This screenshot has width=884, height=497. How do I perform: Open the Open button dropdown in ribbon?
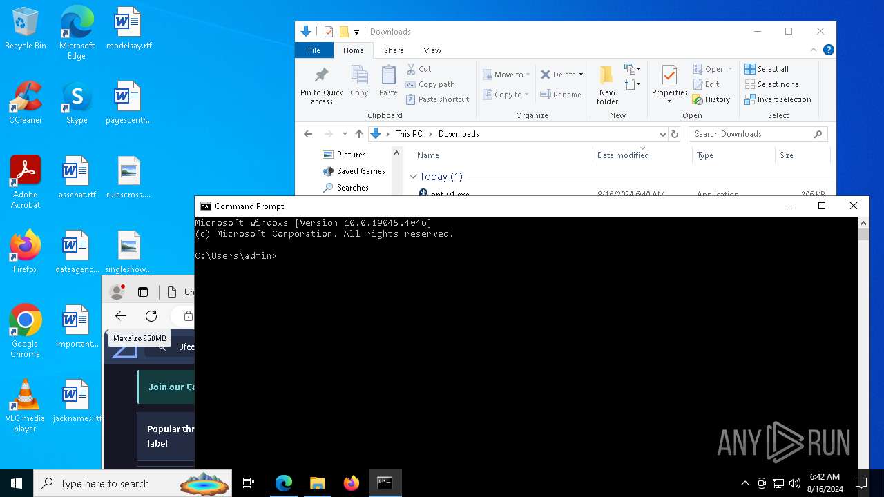pyautogui.click(x=730, y=69)
